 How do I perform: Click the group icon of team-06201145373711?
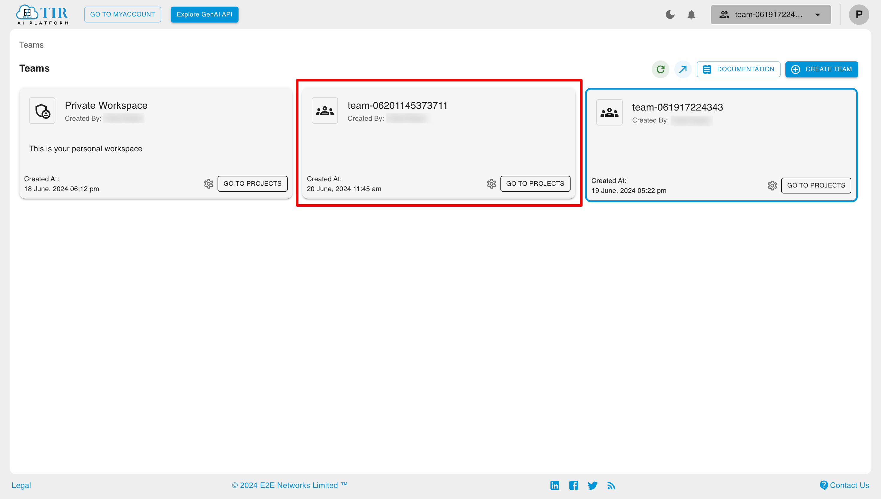(325, 110)
